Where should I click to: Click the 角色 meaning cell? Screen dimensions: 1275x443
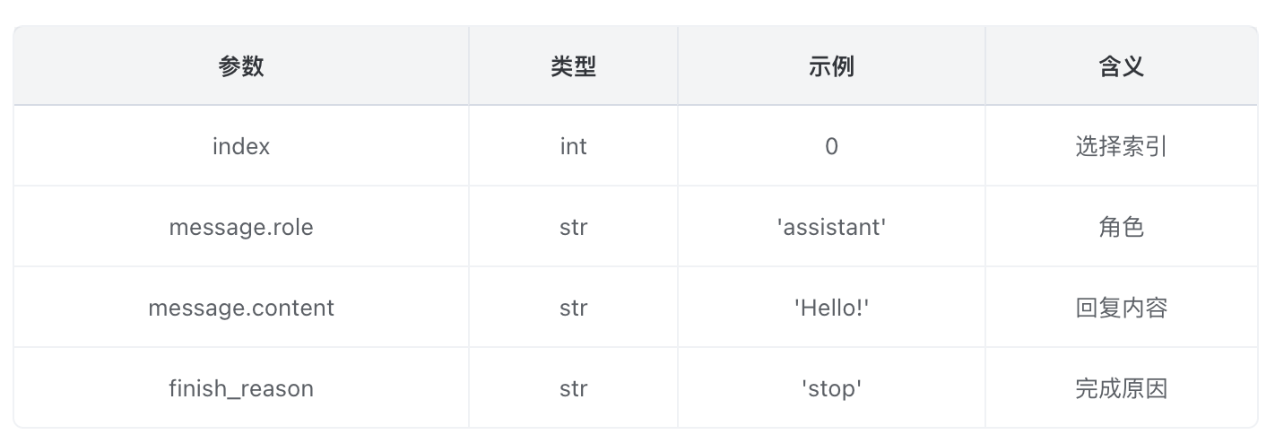click(x=1121, y=227)
